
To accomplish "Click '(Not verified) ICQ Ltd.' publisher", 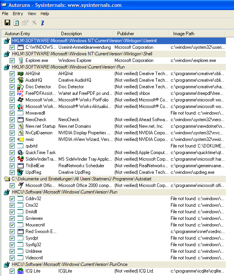I will click(134, 271).
